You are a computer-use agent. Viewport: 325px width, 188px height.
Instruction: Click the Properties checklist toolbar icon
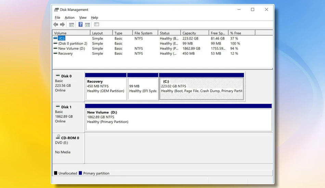[96, 24]
